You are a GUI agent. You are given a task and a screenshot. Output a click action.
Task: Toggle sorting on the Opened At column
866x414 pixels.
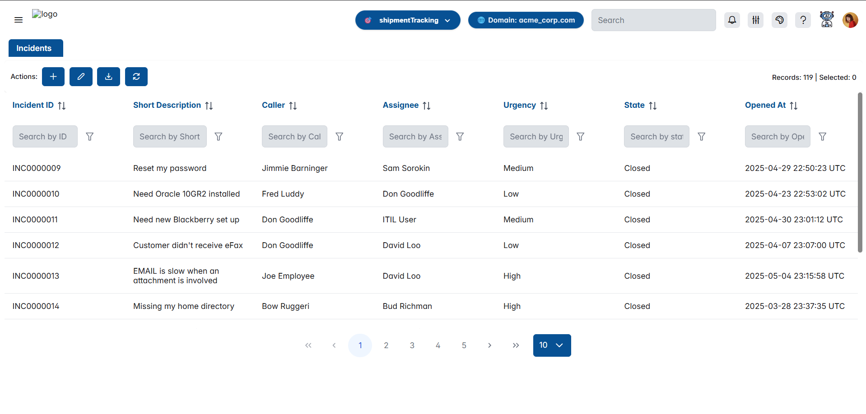[794, 105]
